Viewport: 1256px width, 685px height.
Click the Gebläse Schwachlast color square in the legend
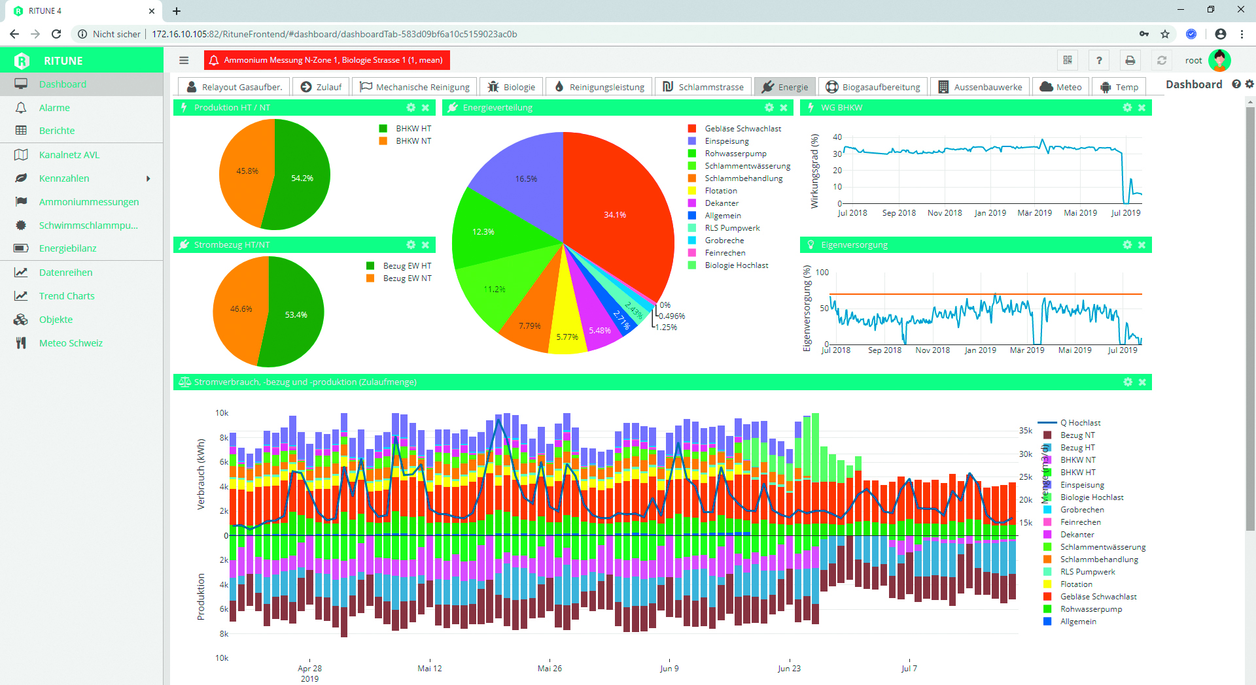point(691,129)
